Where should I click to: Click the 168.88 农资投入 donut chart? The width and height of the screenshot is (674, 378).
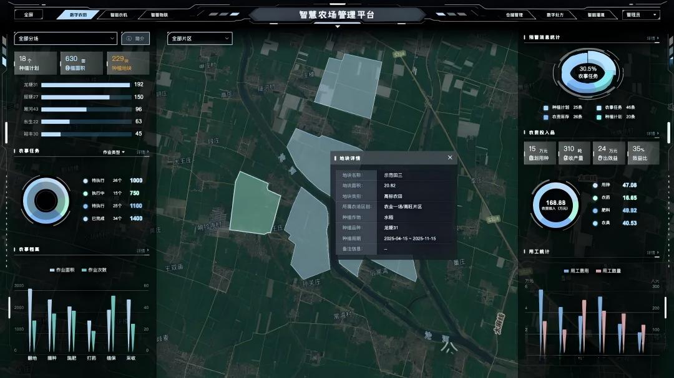pos(555,204)
